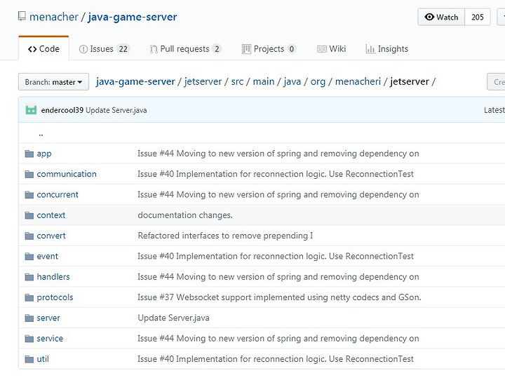Go to first jetserver breadcrumb link
505x378 pixels.
tap(203, 82)
